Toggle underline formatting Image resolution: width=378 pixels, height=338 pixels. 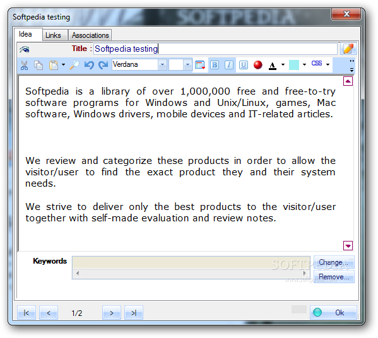point(244,65)
